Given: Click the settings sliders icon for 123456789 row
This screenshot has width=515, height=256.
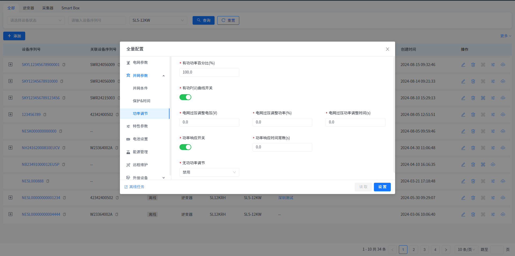Looking at the screenshot, I should [493, 115].
